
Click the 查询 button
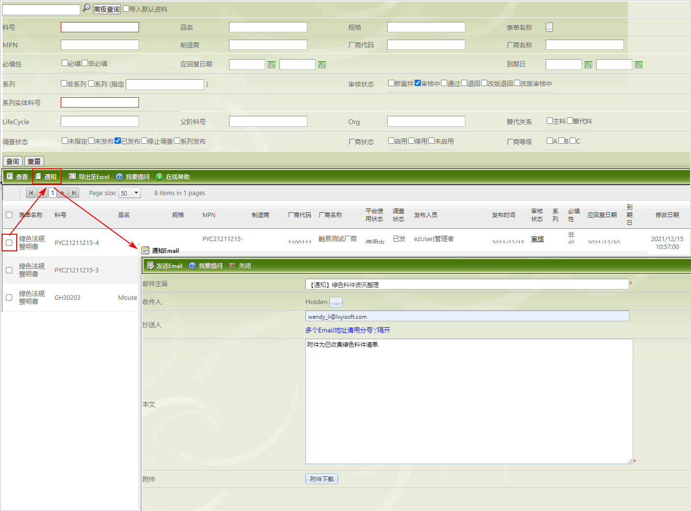pos(13,161)
